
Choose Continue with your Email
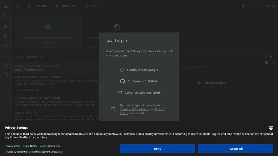pos(139,93)
